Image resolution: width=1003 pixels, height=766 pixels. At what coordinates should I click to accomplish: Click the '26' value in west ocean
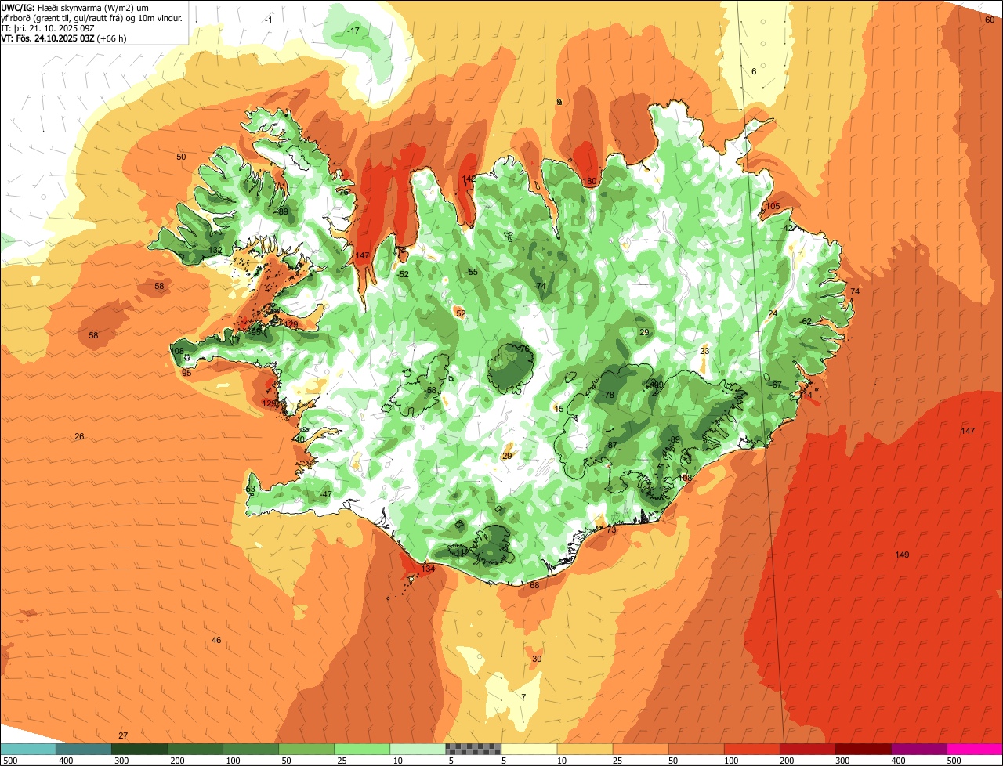tap(79, 436)
